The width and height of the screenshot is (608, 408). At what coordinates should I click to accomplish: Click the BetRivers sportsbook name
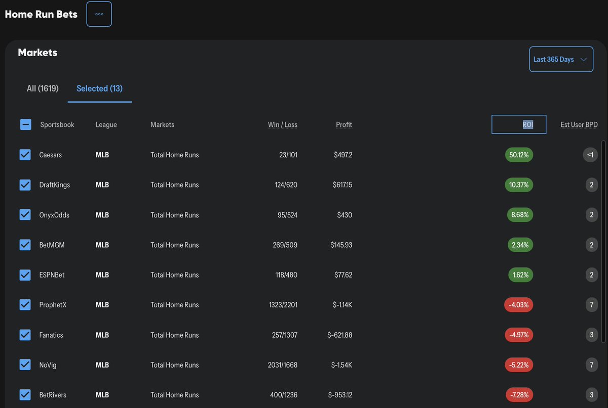click(53, 395)
